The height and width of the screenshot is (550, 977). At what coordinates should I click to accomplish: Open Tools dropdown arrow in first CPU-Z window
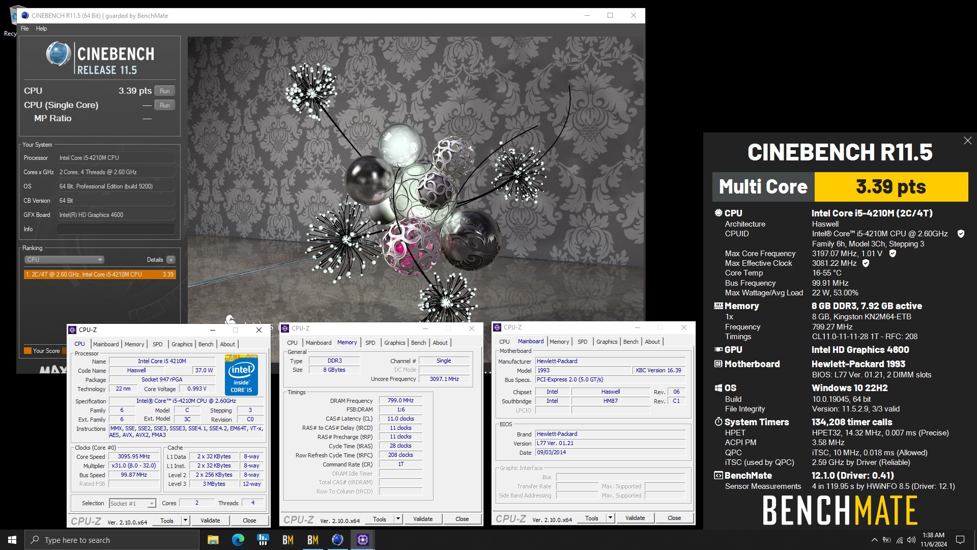point(186,520)
